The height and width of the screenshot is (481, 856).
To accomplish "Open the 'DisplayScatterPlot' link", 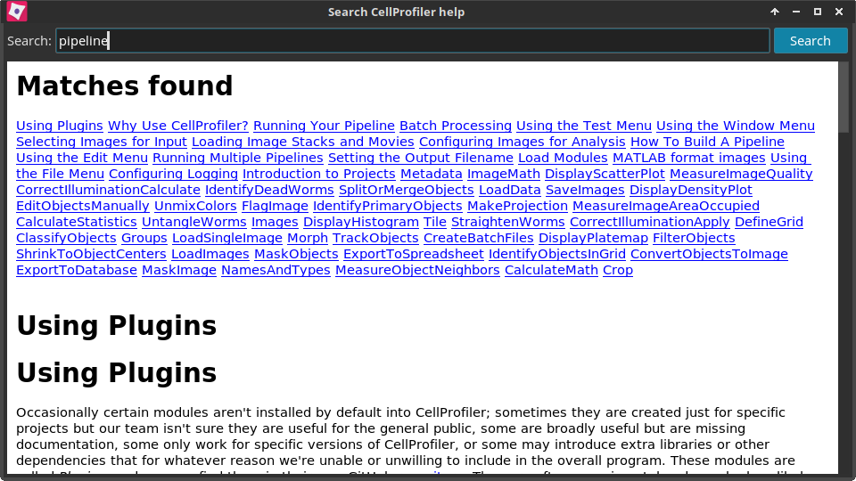I will point(605,174).
